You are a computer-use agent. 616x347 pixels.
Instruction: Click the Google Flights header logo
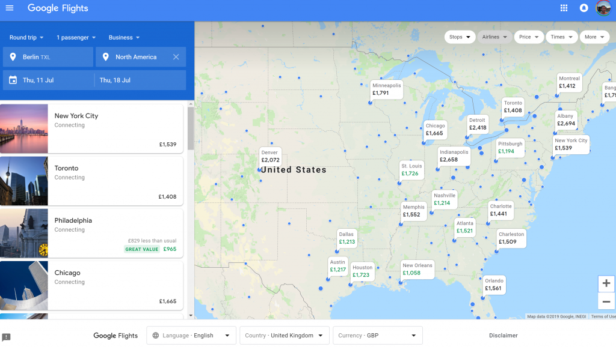58,8
